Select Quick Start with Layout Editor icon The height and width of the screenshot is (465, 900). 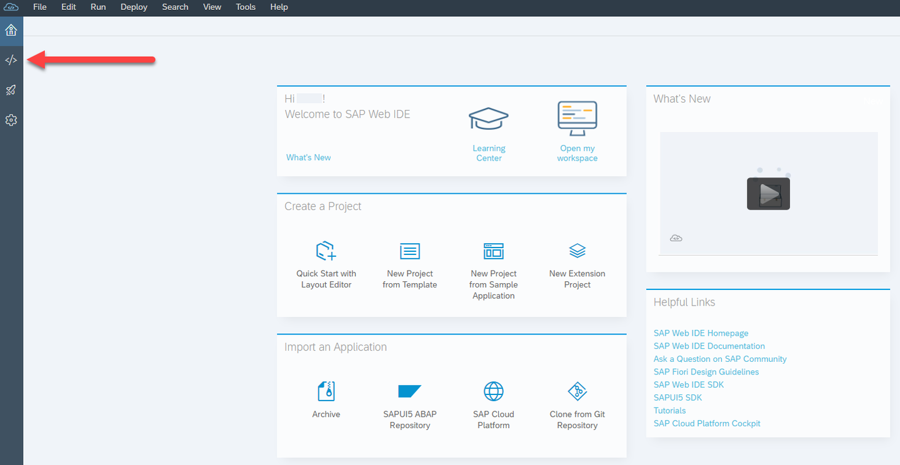[x=326, y=251]
